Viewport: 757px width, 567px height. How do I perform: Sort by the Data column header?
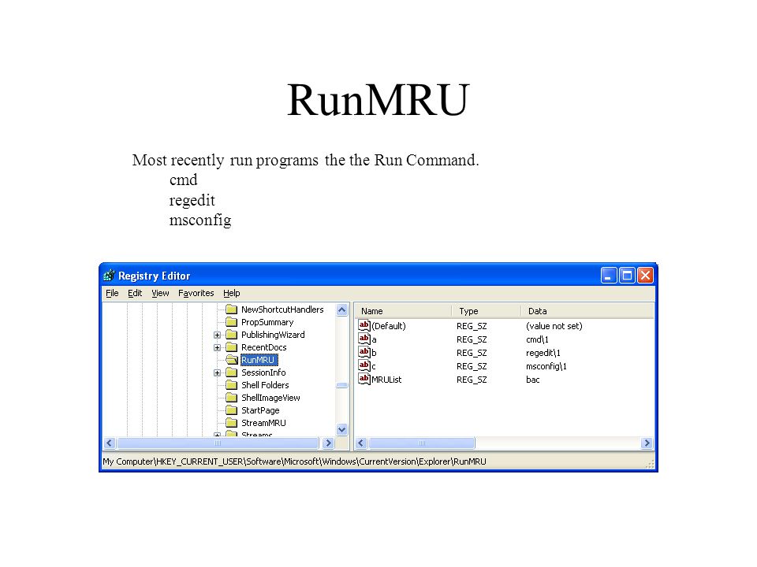coord(587,311)
